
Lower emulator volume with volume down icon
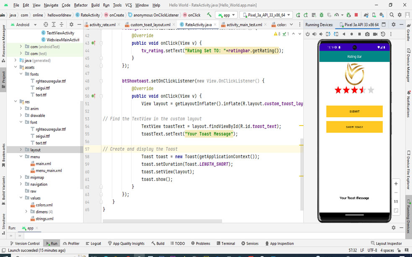pyautogui.click(x=321, y=34)
